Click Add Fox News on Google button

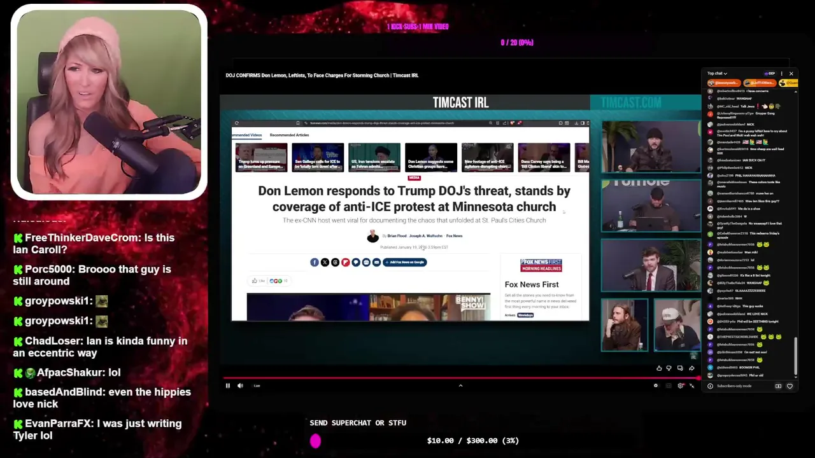pyautogui.click(x=405, y=262)
